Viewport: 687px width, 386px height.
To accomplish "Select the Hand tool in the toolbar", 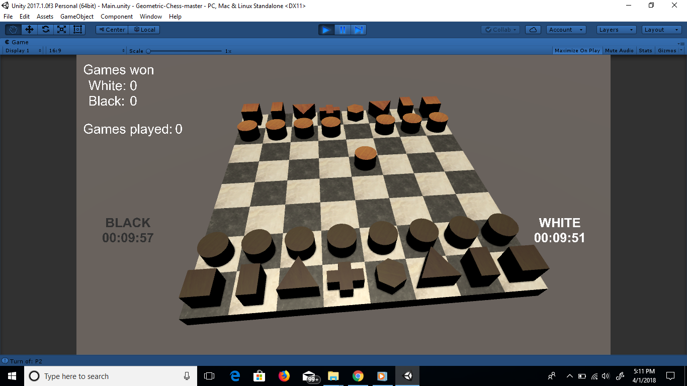I will point(13,29).
